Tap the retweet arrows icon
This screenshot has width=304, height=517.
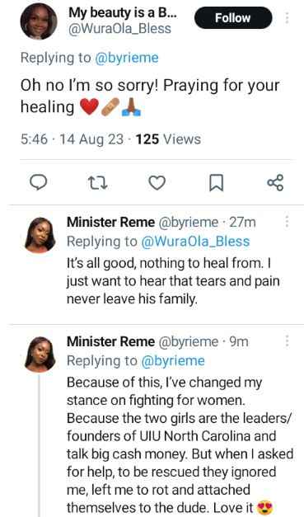pos(98,183)
